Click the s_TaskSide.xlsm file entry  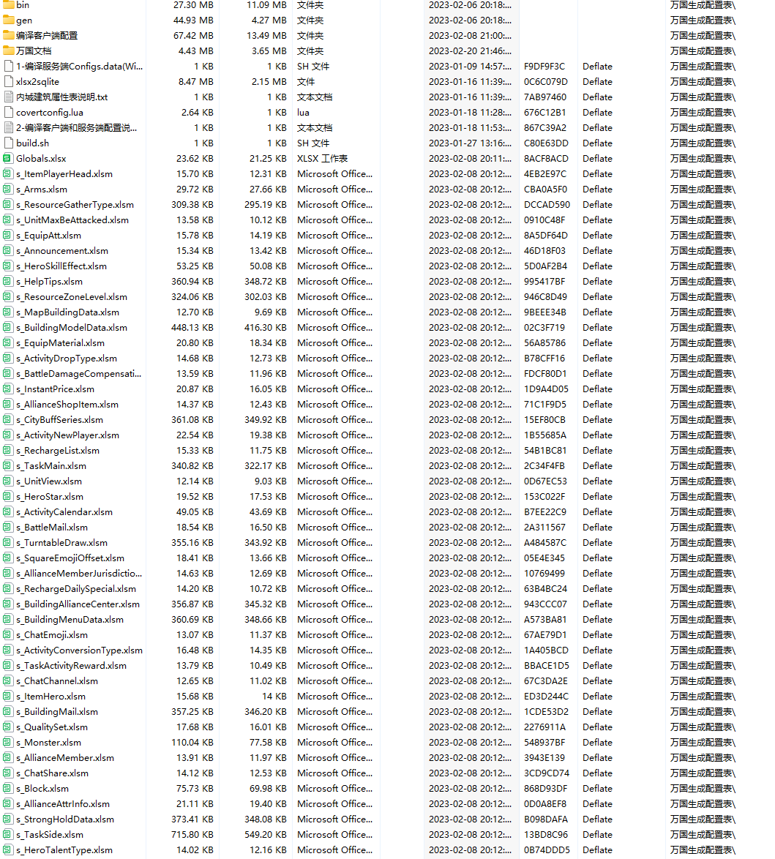(50, 834)
